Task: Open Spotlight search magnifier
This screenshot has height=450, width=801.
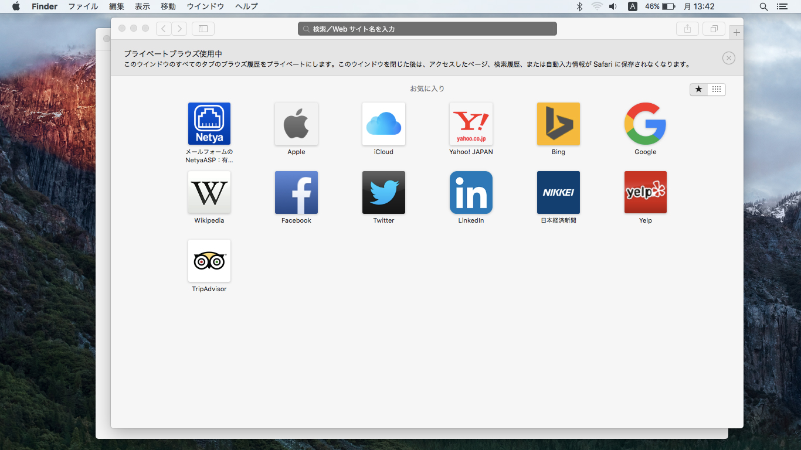Action: click(763, 6)
